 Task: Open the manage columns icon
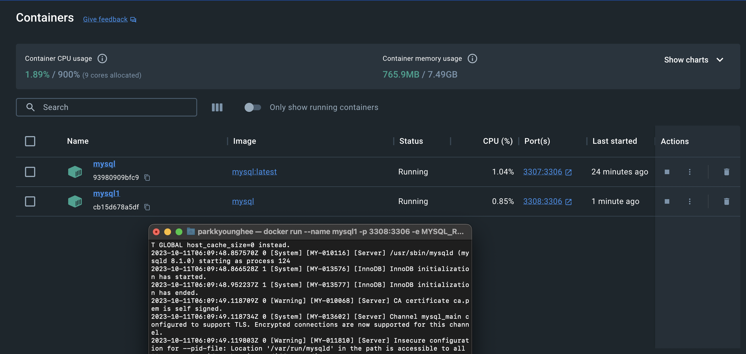[x=217, y=107]
